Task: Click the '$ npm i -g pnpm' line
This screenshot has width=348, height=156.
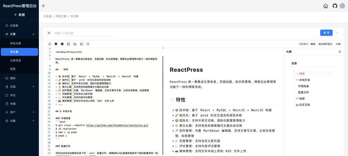Action: point(66,132)
